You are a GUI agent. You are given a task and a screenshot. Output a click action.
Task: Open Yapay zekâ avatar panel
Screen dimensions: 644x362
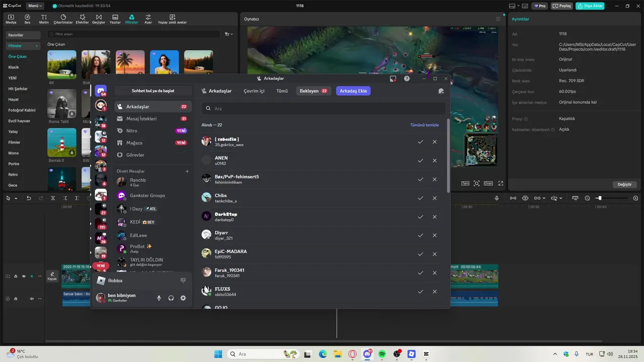coord(172,19)
